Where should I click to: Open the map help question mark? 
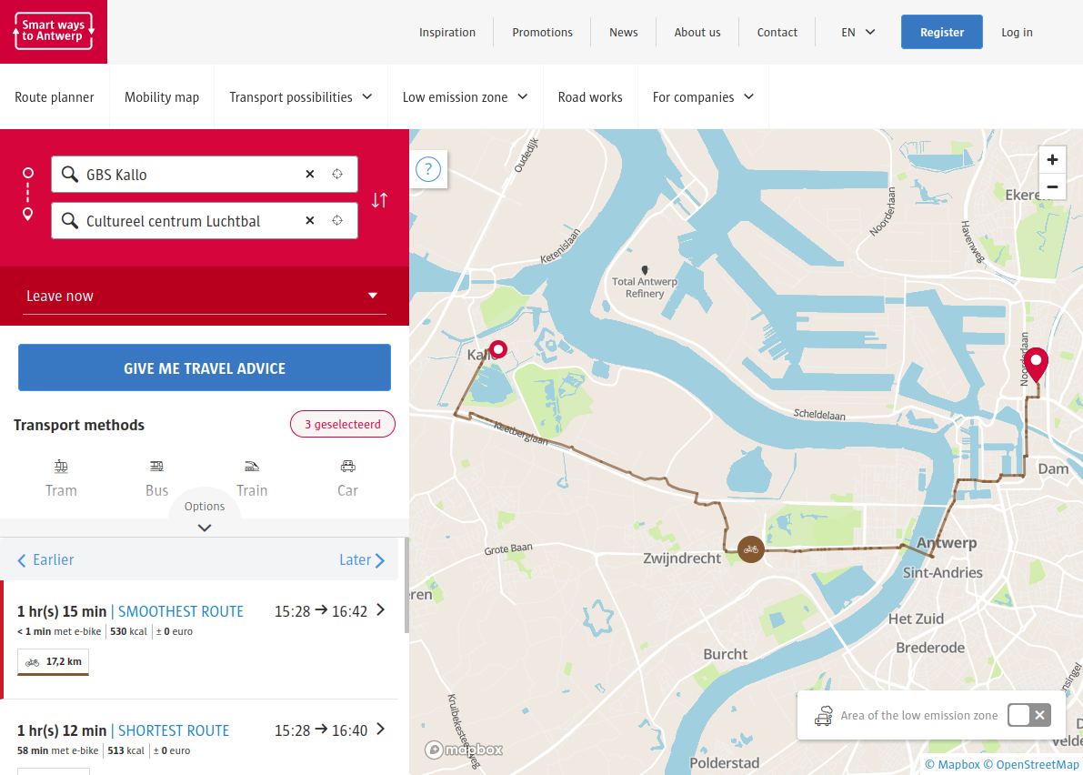click(x=428, y=169)
